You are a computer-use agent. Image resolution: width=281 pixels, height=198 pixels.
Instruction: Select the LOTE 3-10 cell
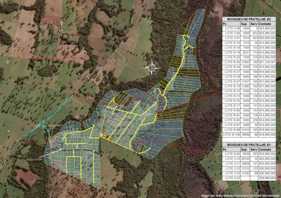[231, 159]
